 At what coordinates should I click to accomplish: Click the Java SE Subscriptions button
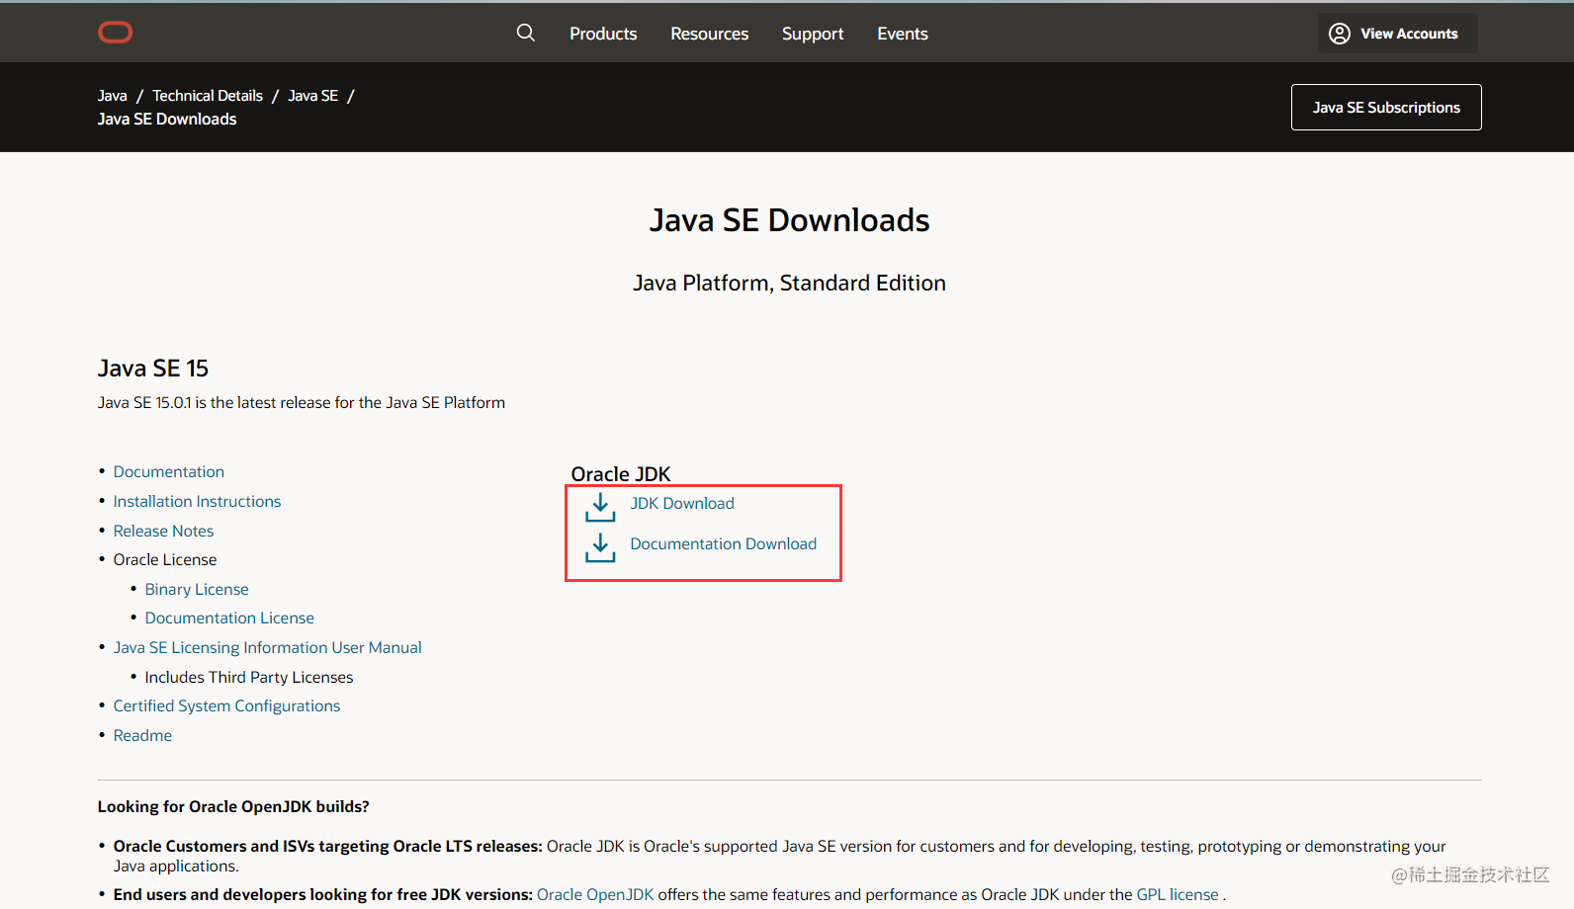1386,107
